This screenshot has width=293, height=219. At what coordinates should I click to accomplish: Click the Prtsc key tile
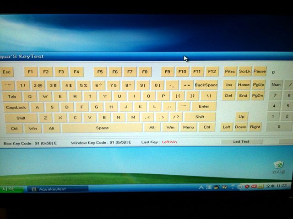[x=230, y=71]
